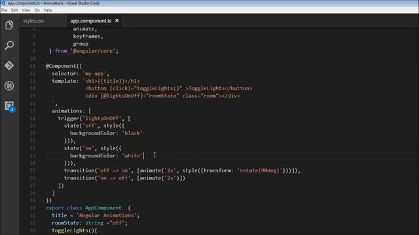Open the Explorer files view
Screen dimensions: 419x235
point(9,25)
